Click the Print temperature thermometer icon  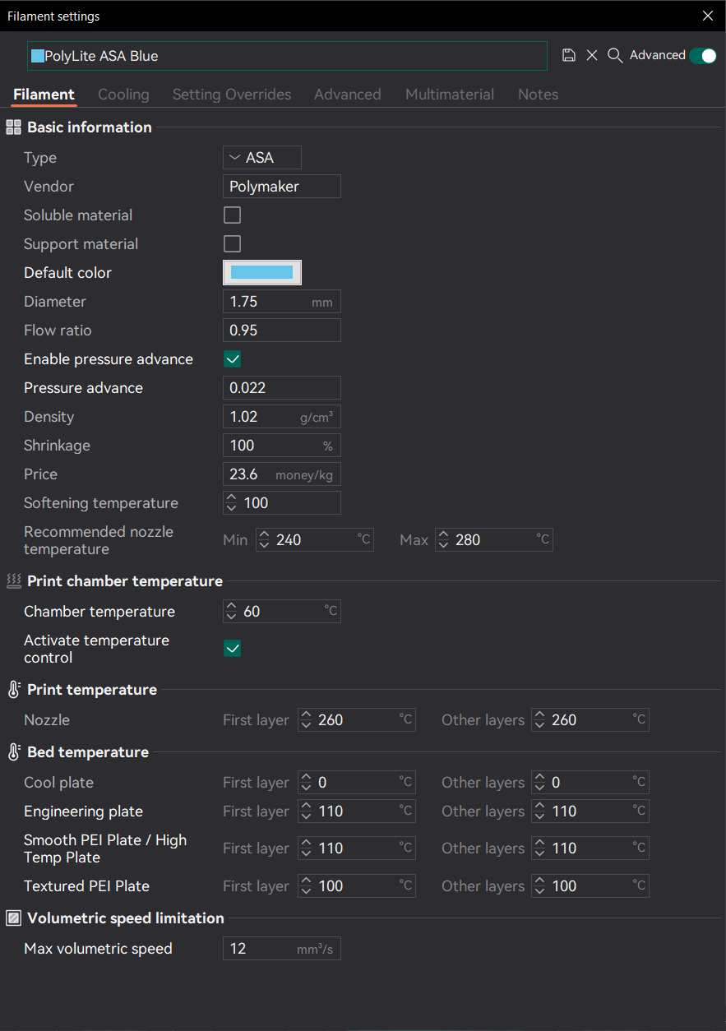(x=14, y=690)
